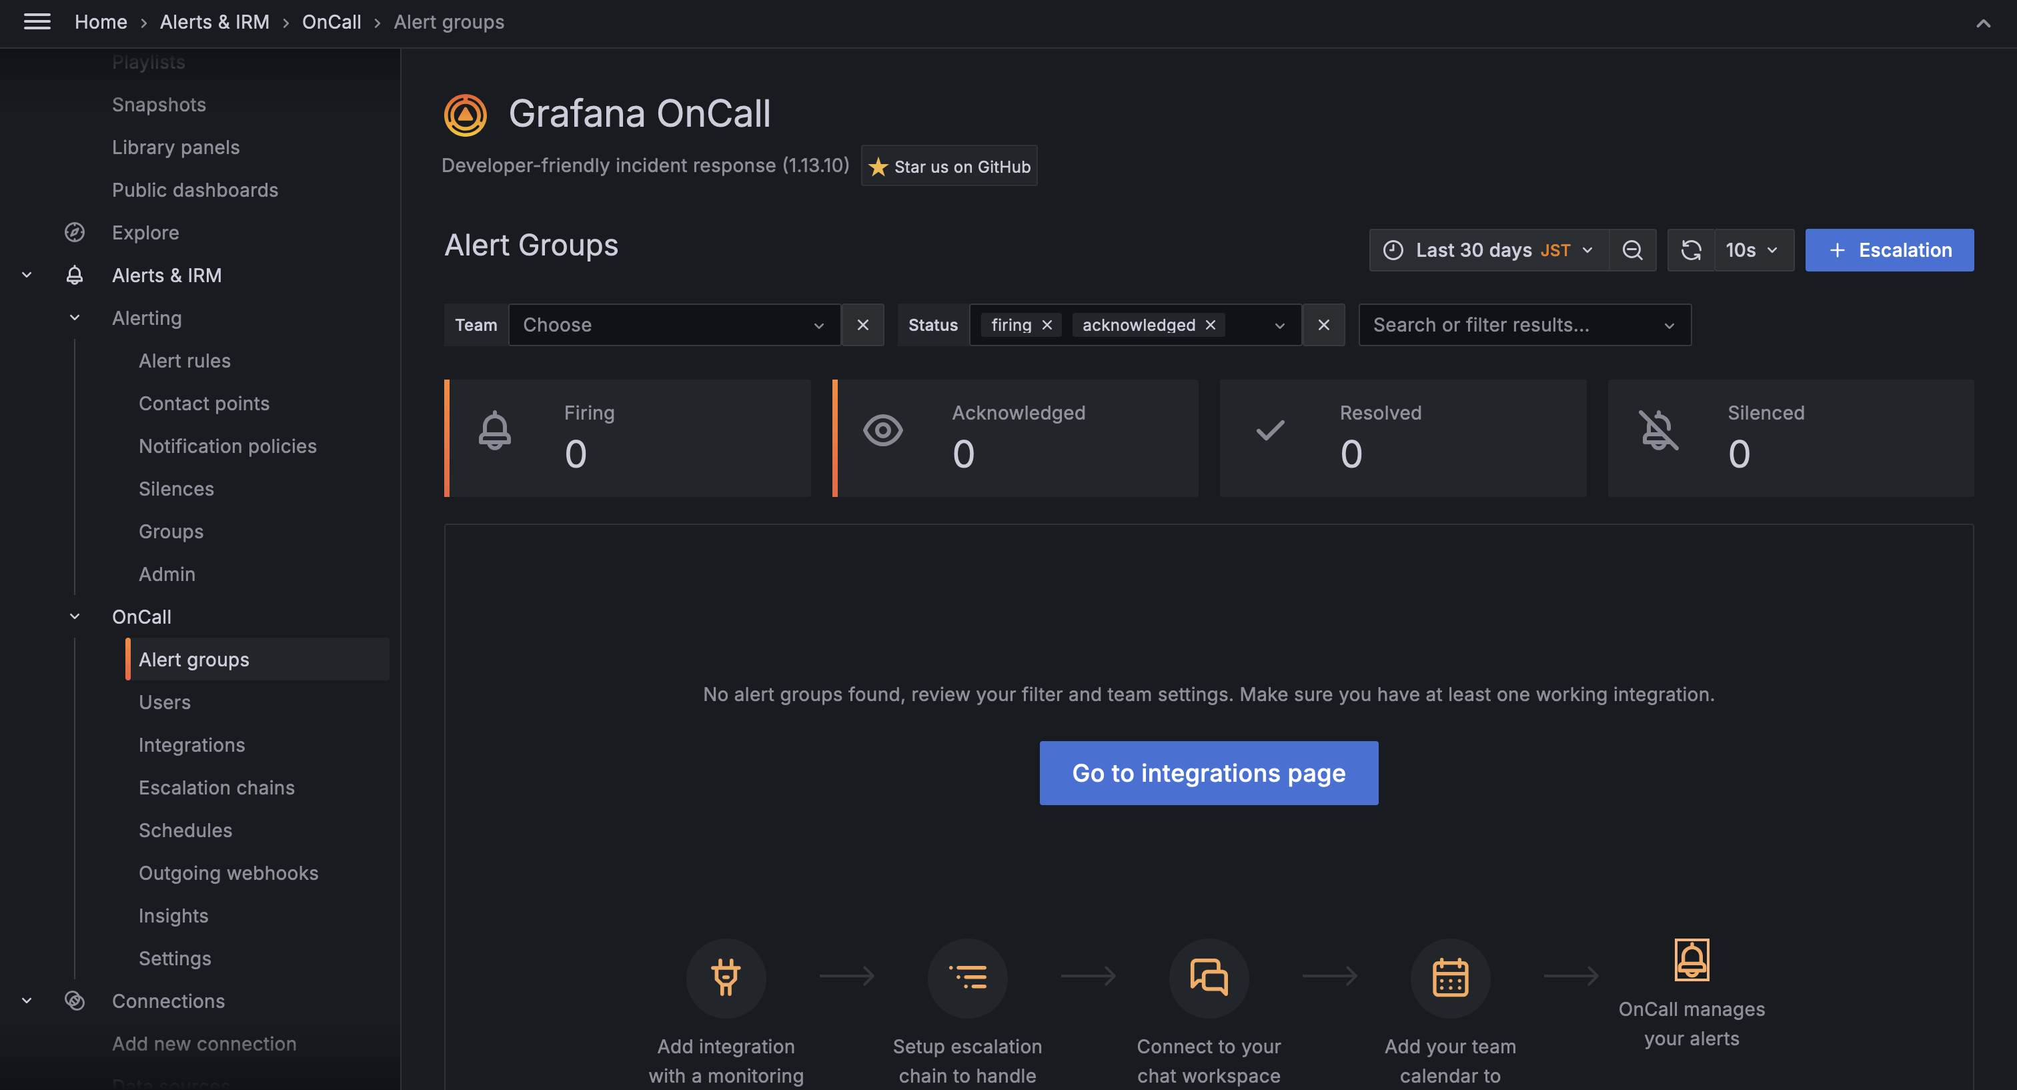Open Escalation chains in sidebar

point(217,788)
